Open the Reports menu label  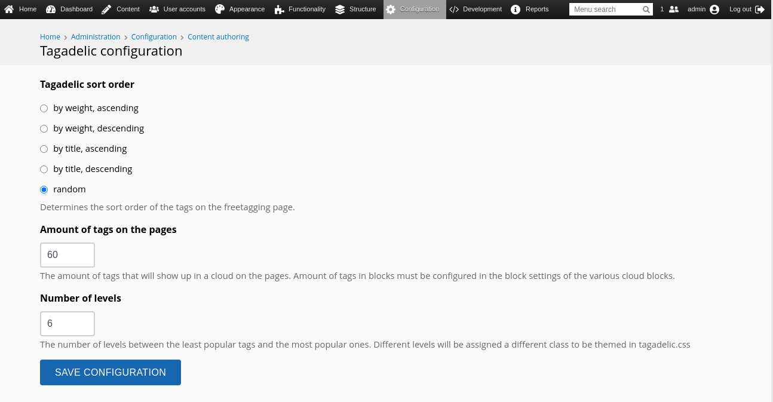point(537,10)
